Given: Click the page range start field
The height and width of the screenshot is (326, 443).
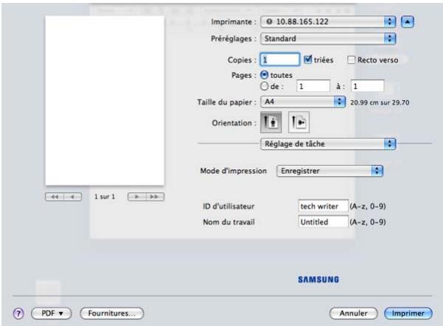Looking at the screenshot, I should coord(313,86).
